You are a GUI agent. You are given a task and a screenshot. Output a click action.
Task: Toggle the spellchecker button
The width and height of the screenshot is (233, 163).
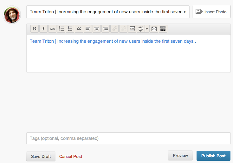pos(141,29)
